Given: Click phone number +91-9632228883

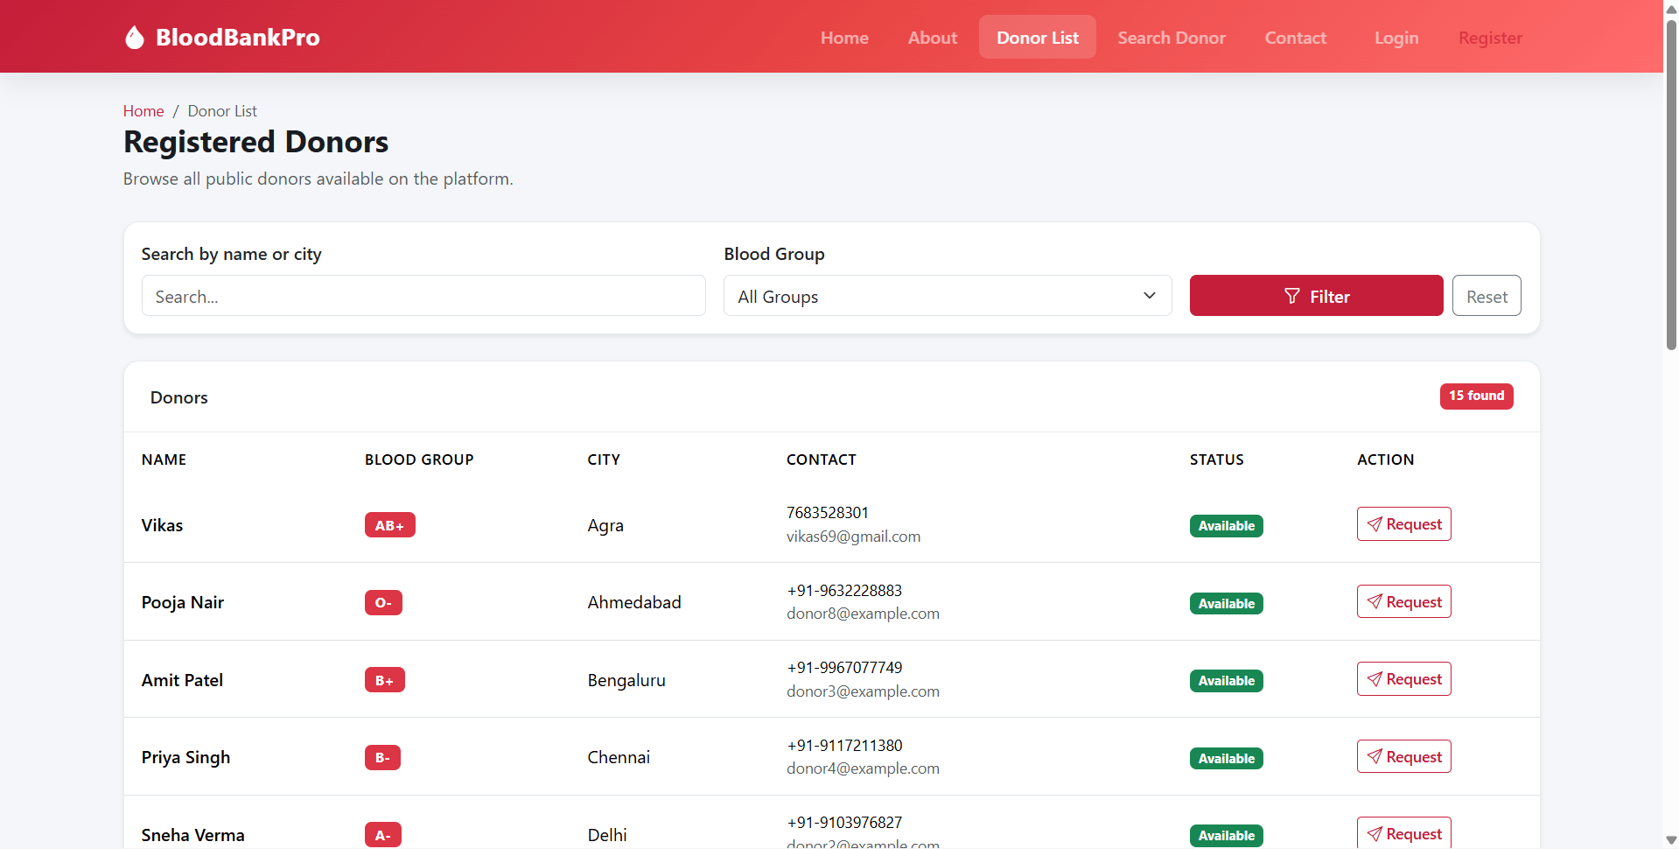Looking at the screenshot, I should tap(844, 591).
